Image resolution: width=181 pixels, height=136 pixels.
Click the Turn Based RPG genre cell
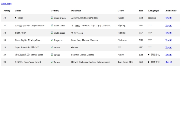coord(125,62)
